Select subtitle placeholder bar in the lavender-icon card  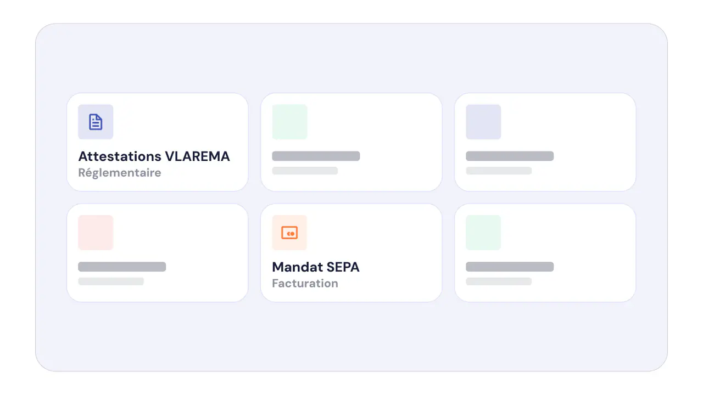pos(499,171)
